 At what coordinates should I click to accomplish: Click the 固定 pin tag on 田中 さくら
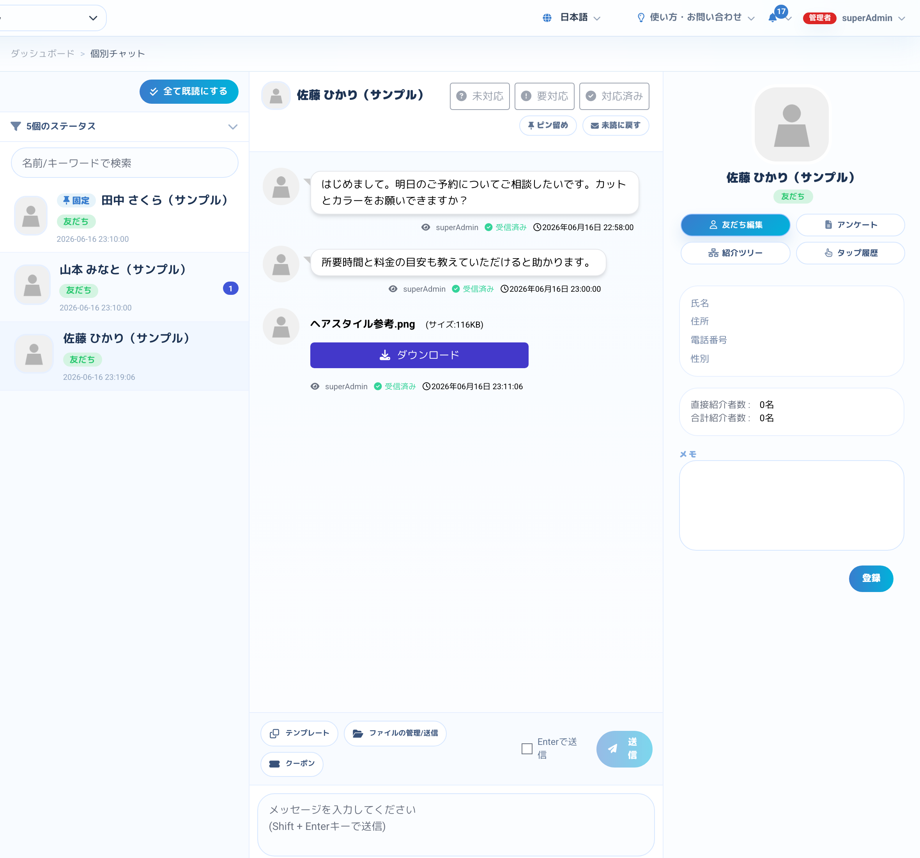pos(76,200)
